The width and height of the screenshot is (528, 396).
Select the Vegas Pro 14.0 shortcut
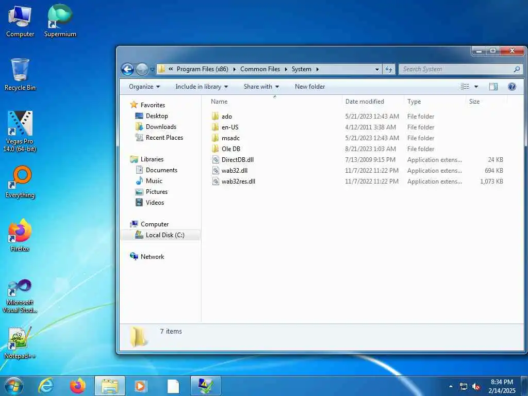click(x=20, y=131)
